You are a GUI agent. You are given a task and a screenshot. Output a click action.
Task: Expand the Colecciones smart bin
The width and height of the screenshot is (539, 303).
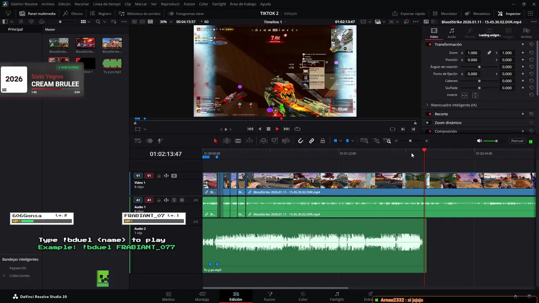tap(4, 276)
